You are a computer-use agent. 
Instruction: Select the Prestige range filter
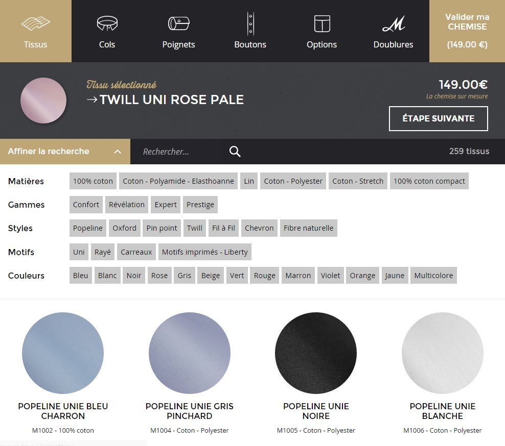200,205
